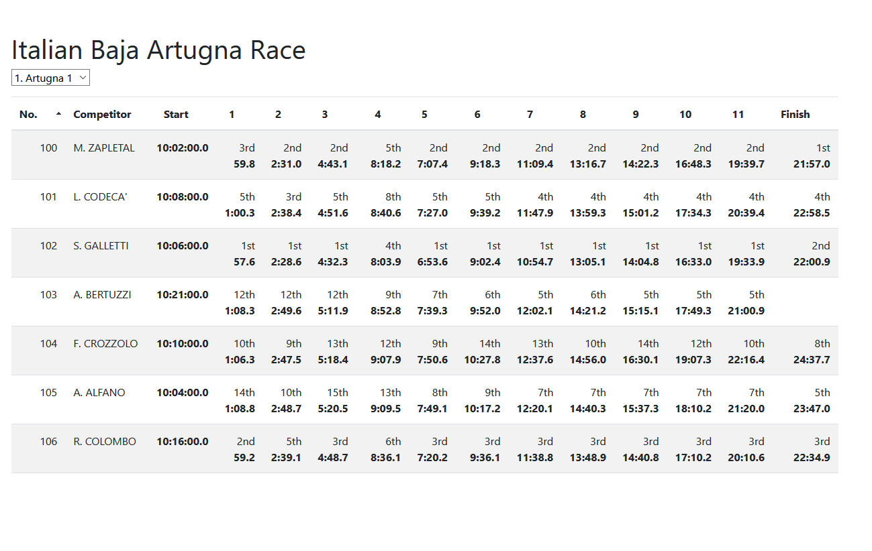Image resolution: width=872 pixels, height=551 pixels.
Task: Select the row for car number 104
Action: tap(48, 343)
